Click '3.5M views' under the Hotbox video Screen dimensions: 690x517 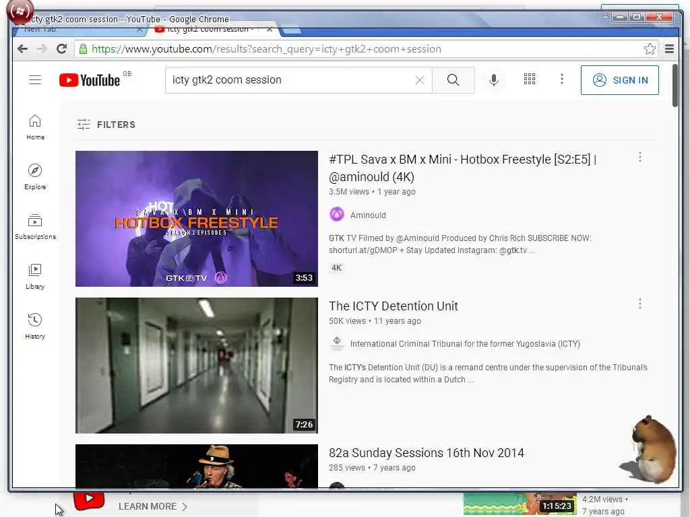tap(348, 192)
